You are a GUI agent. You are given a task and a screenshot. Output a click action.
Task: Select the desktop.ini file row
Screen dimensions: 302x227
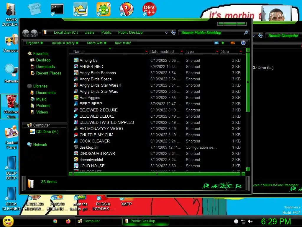(x=157, y=147)
